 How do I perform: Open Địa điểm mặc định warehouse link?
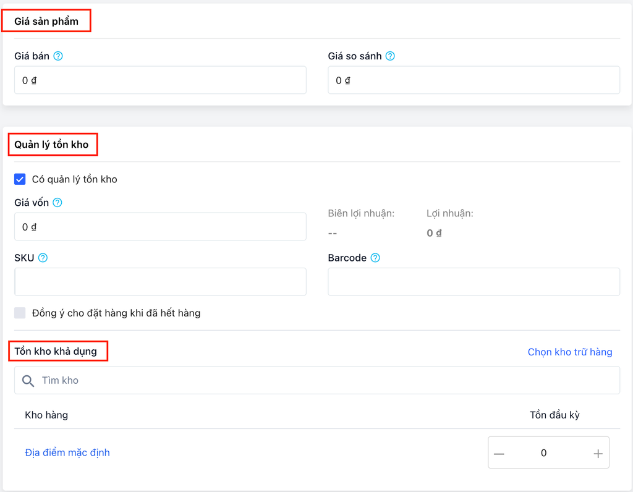(x=67, y=453)
